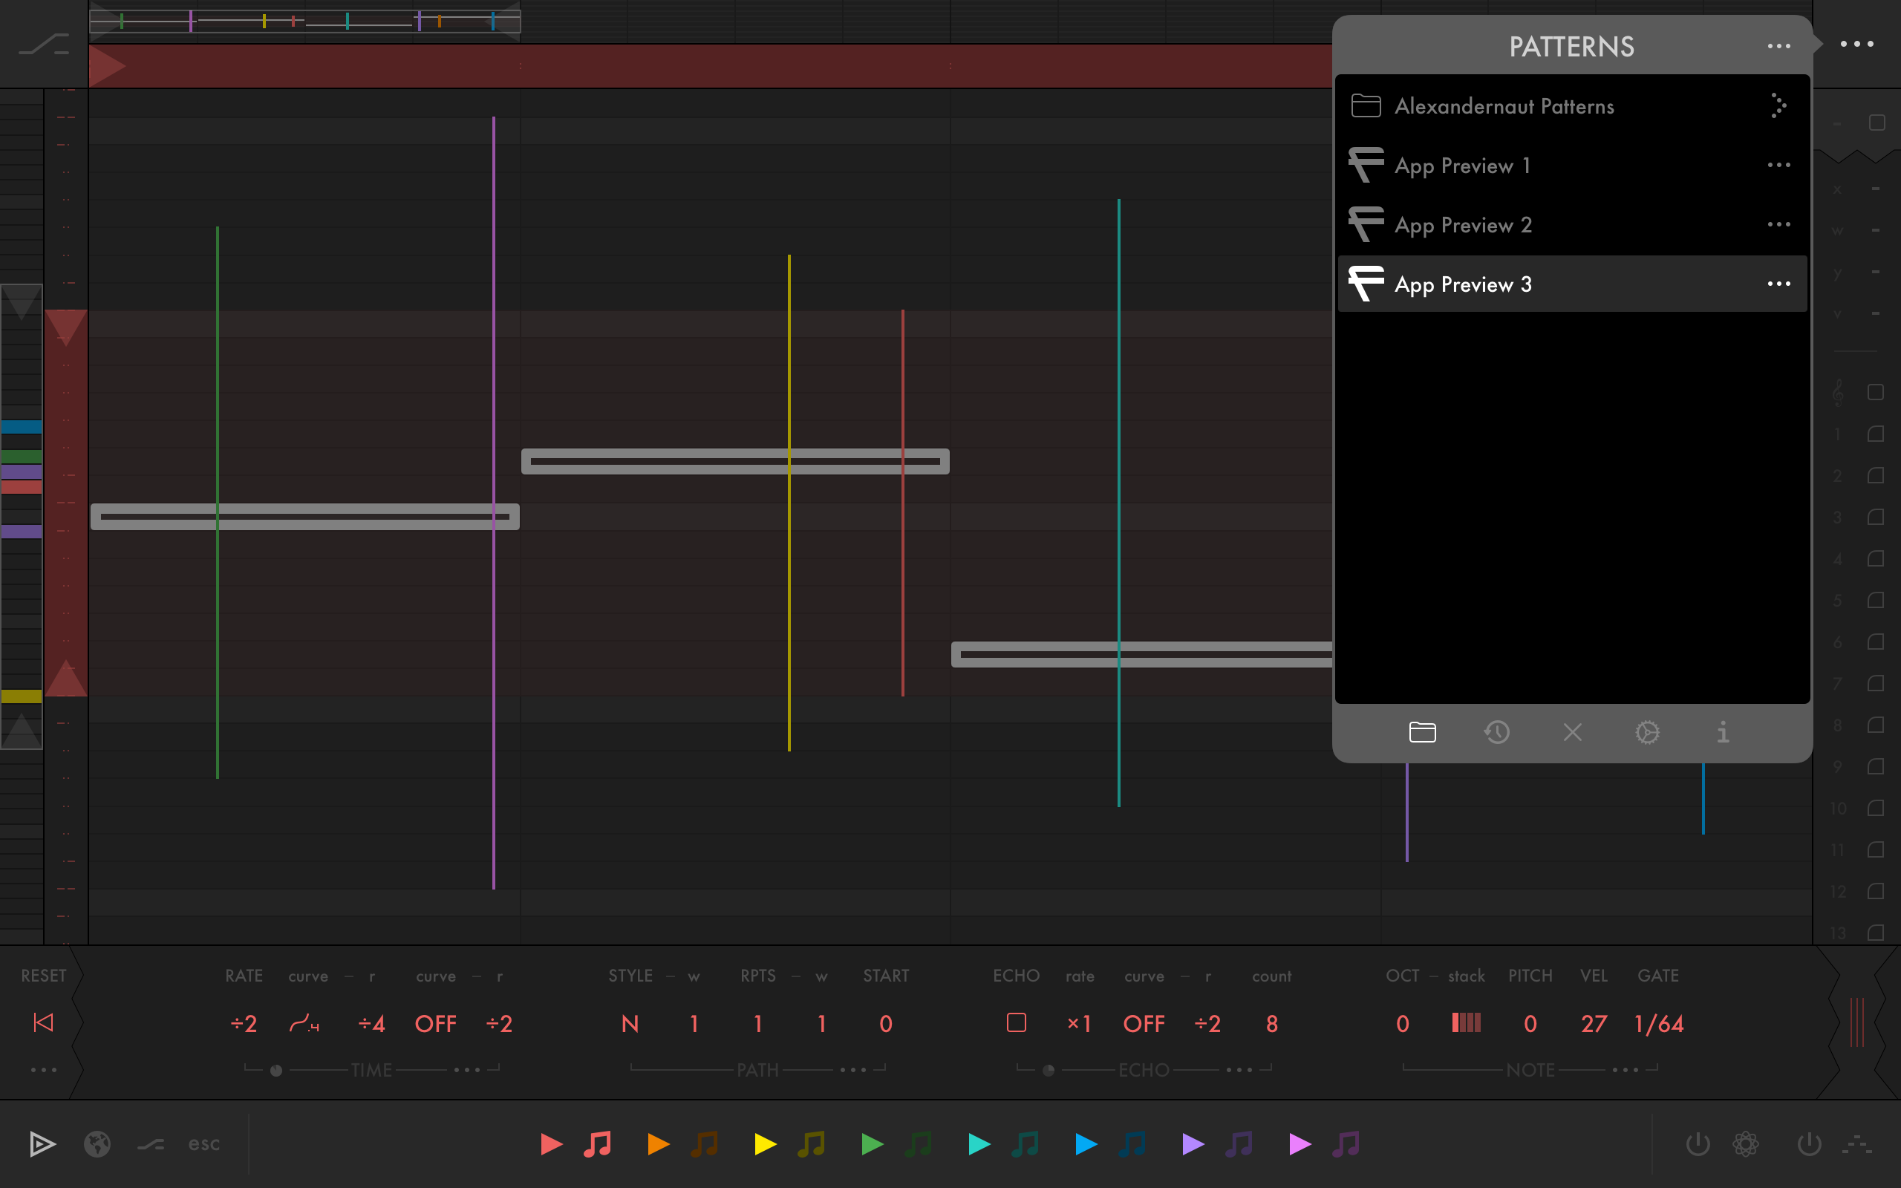1901x1188 pixels.
Task: Select the App Preview 3 pattern
Action: 1463,284
